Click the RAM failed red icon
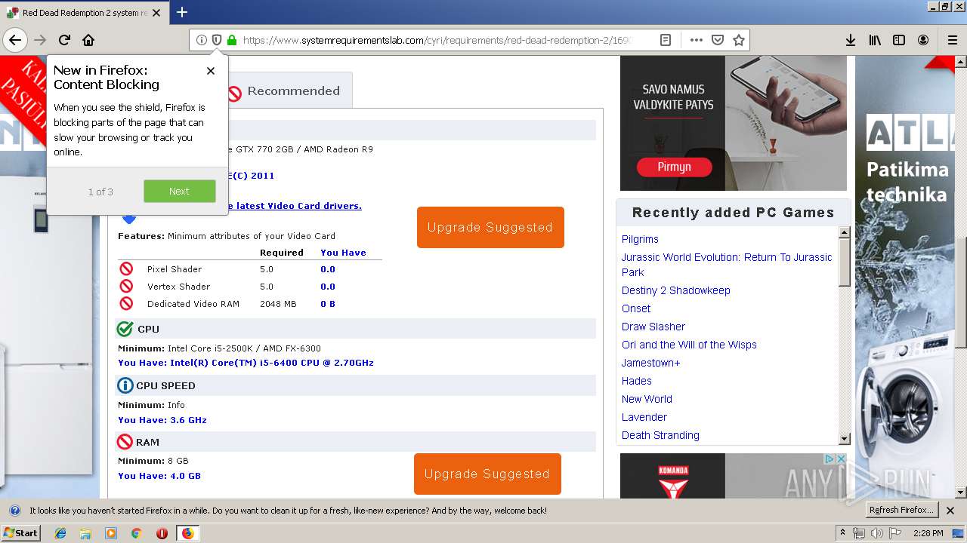The image size is (967, 543). [x=125, y=442]
